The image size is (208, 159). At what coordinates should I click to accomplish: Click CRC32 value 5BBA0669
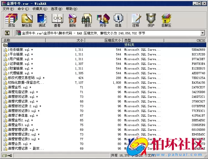tap(198, 50)
